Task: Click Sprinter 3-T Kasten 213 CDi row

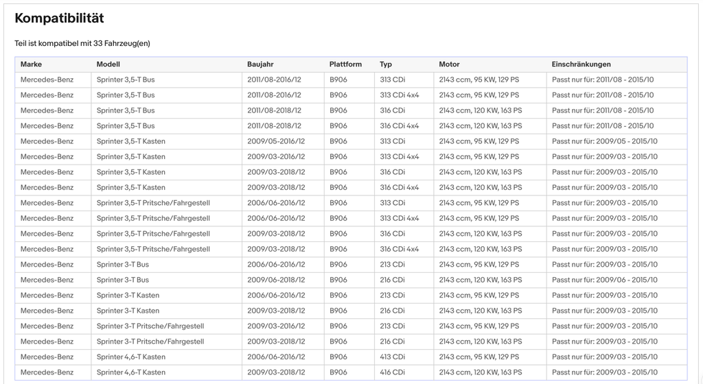Action: (351, 296)
